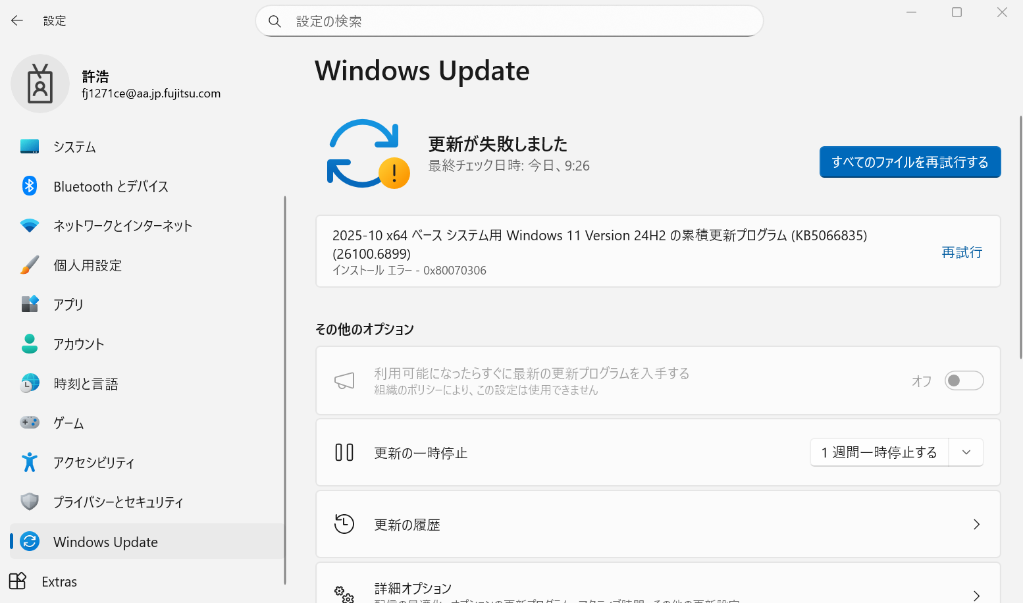The image size is (1023, 603).
Task: Click the 最終チェック日時 status text
Action: point(509,165)
